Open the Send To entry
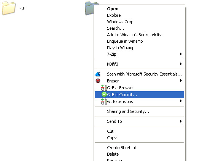Screen dimensions: 202x161 (139, 121)
